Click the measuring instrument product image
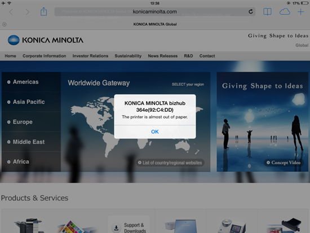Image resolution: width=310 pixels, height=233 pixels. pyautogui.click(x=232, y=226)
